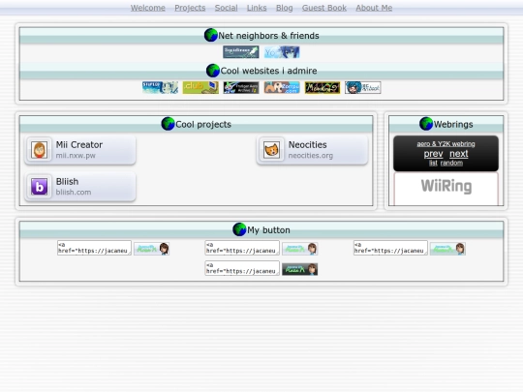Open the Neocities project card
Screen dimensions: 523x392
(312, 150)
